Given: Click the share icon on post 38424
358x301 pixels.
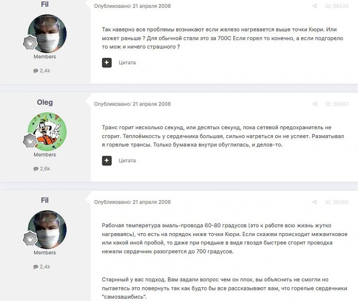Looking at the screenshot, I should 315,6.
